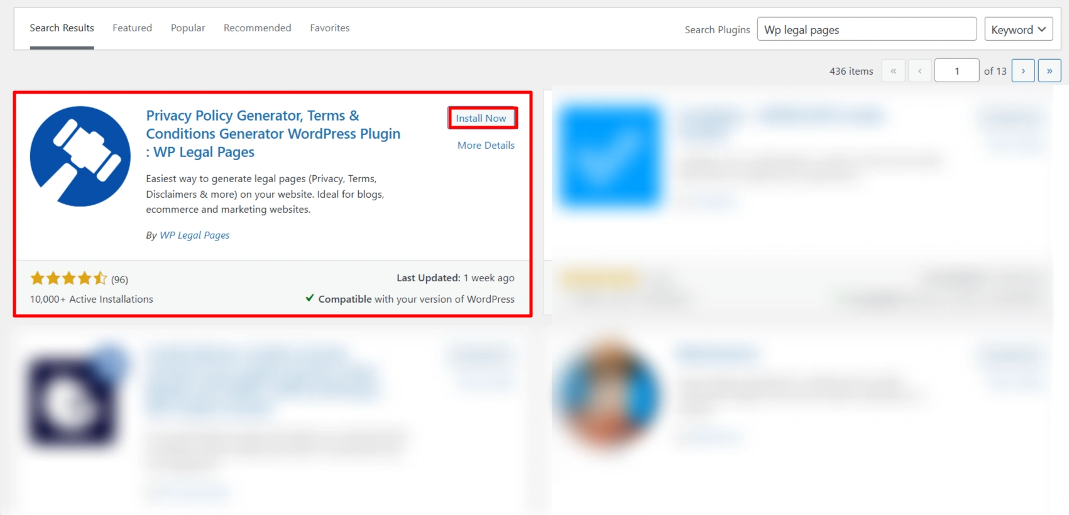
Task: Open the Keyword search type dropdown
Action: click(x=1018, y=30)
